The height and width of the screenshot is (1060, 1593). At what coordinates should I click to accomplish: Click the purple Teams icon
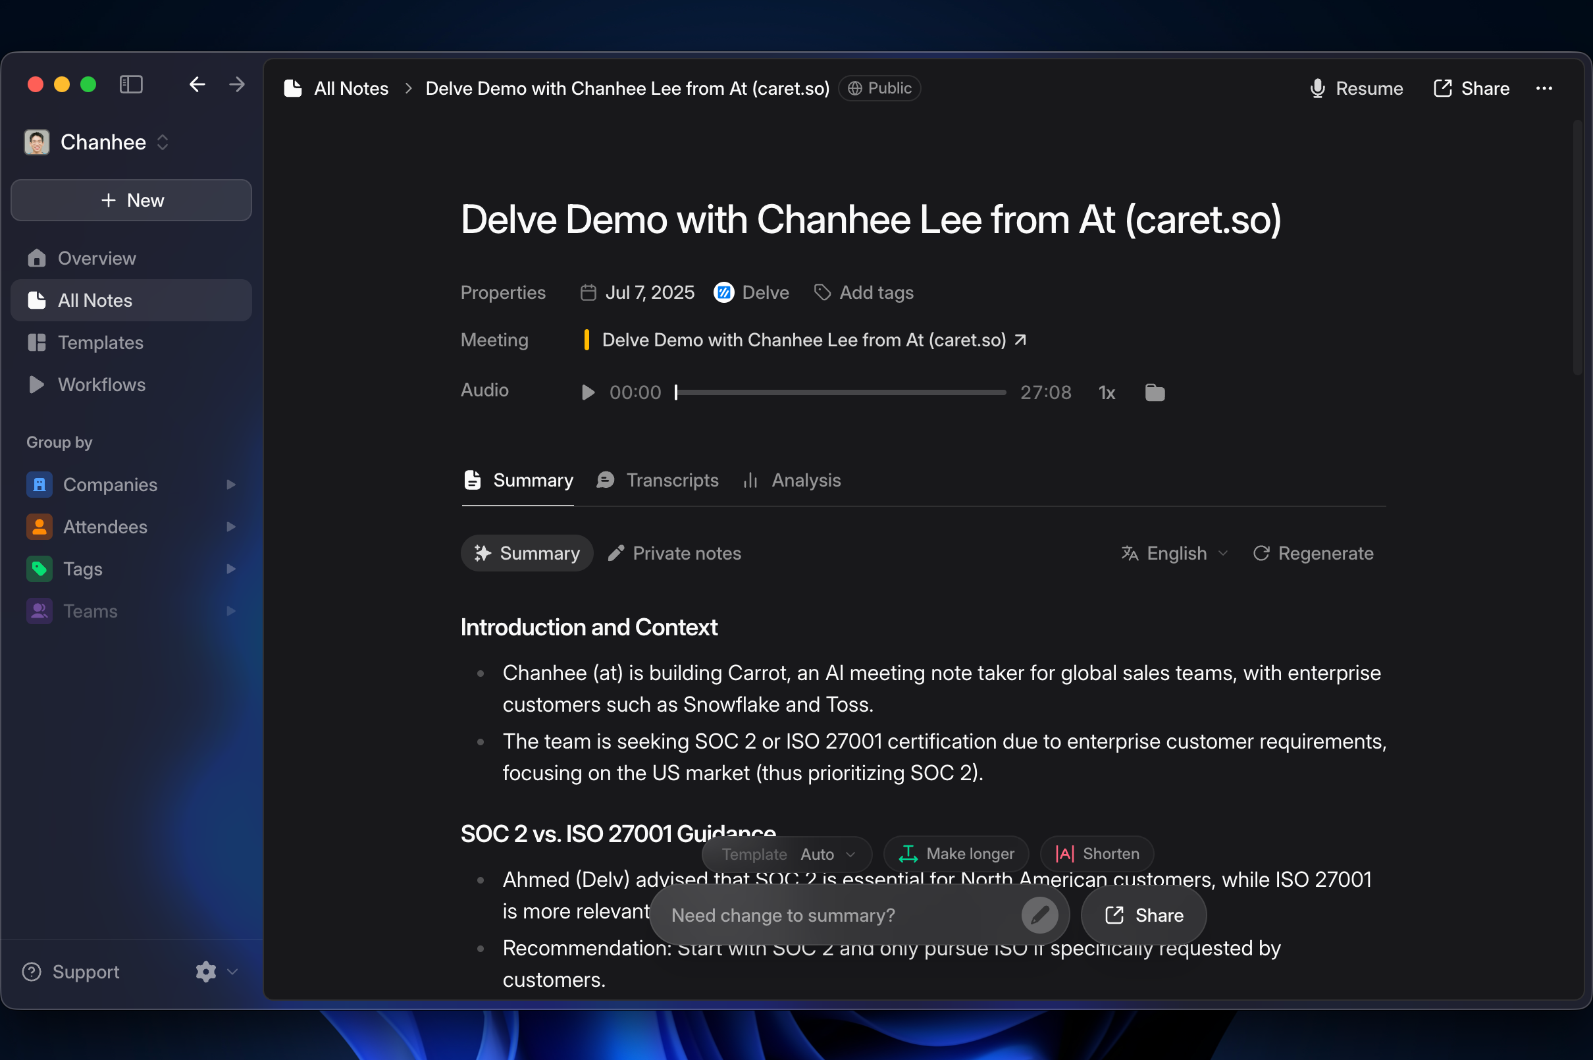(39, 611)
